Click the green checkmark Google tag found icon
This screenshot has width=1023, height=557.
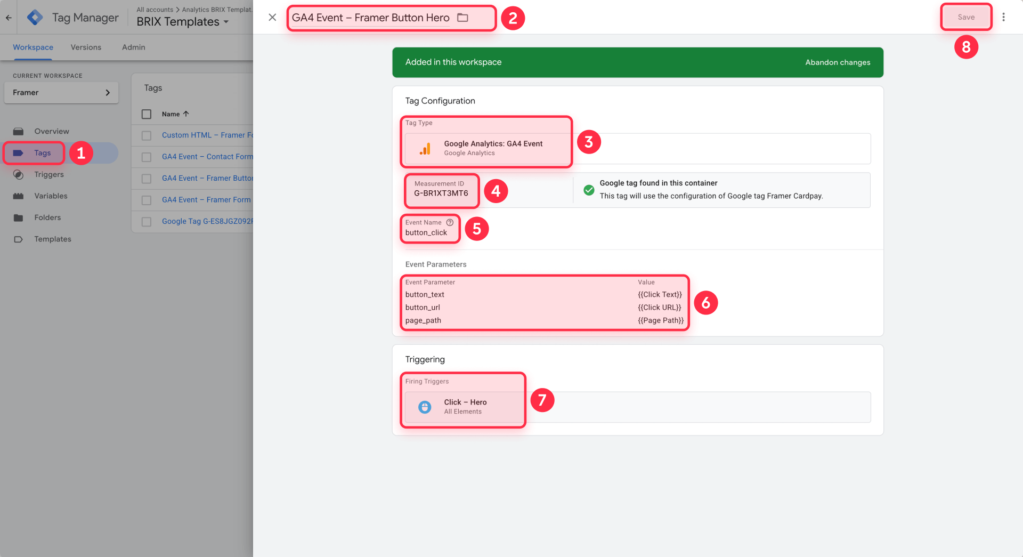(589, 190)
